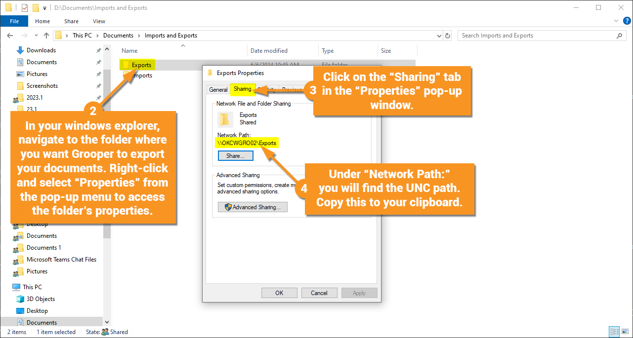Screen dimensions: 633x338
Task: Click the Properties quick access toolbar icon
Action: [x=24, y=8]
